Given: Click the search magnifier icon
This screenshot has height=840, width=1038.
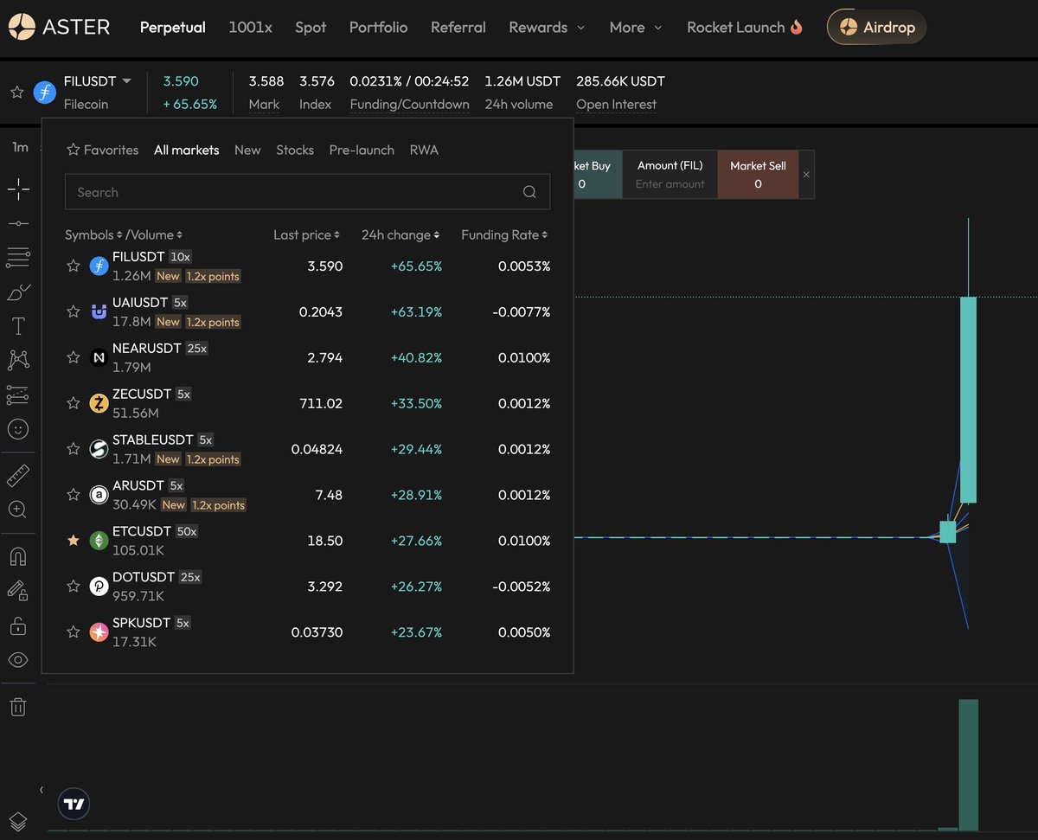Looking at the screenshot, I should coord(529,192).
